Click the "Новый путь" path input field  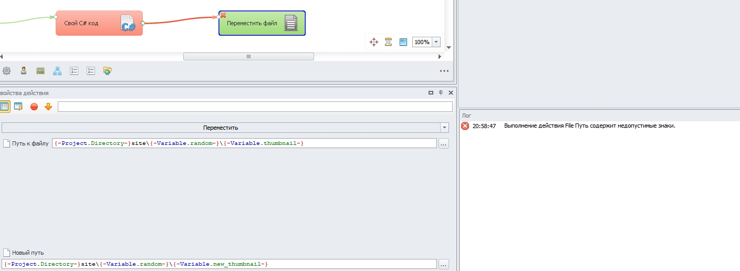[220, 264]
